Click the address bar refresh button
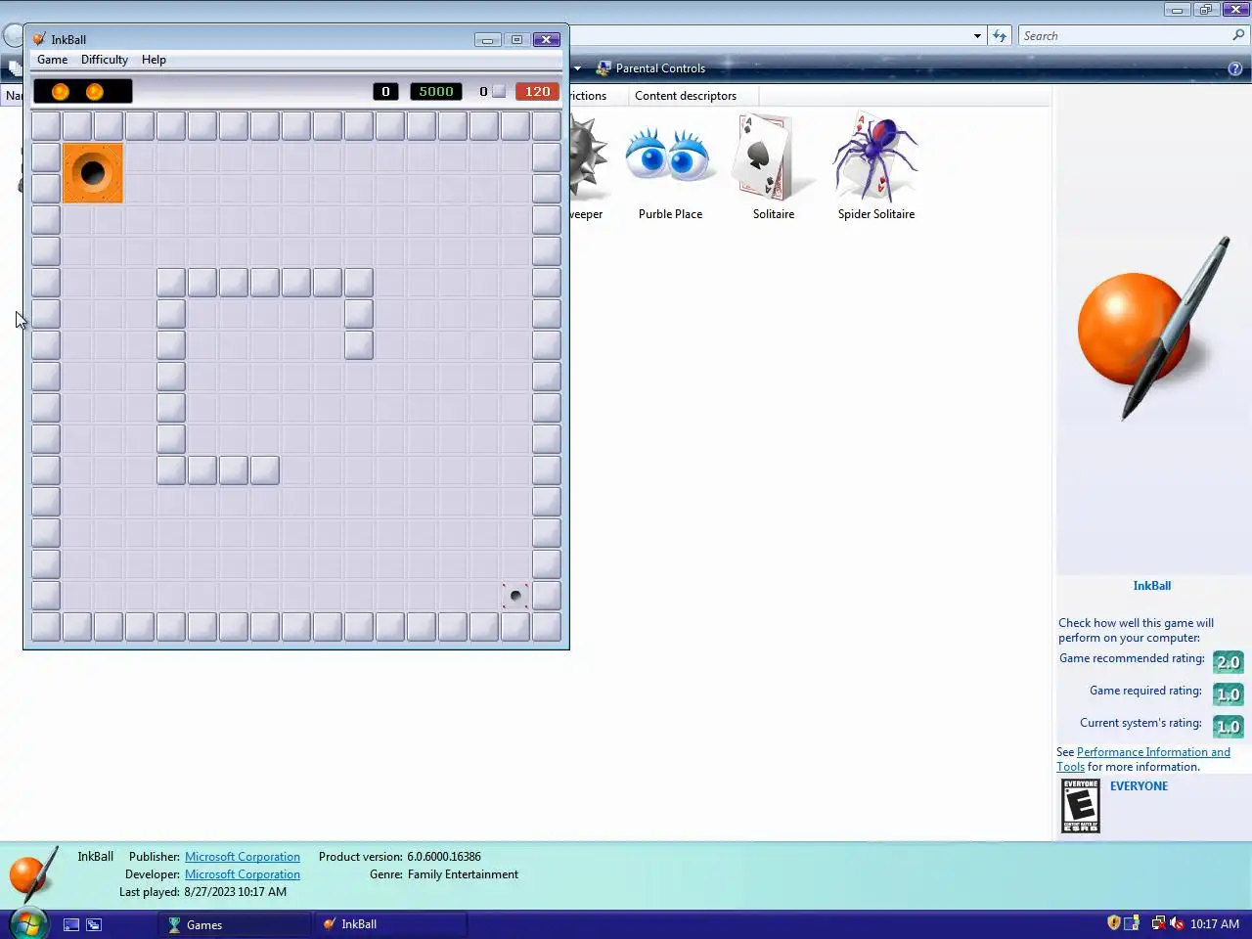This screenshot has width=1252, height=939. 999,36
